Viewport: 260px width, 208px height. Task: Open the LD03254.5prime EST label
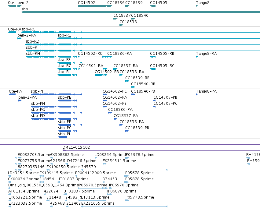110,155
